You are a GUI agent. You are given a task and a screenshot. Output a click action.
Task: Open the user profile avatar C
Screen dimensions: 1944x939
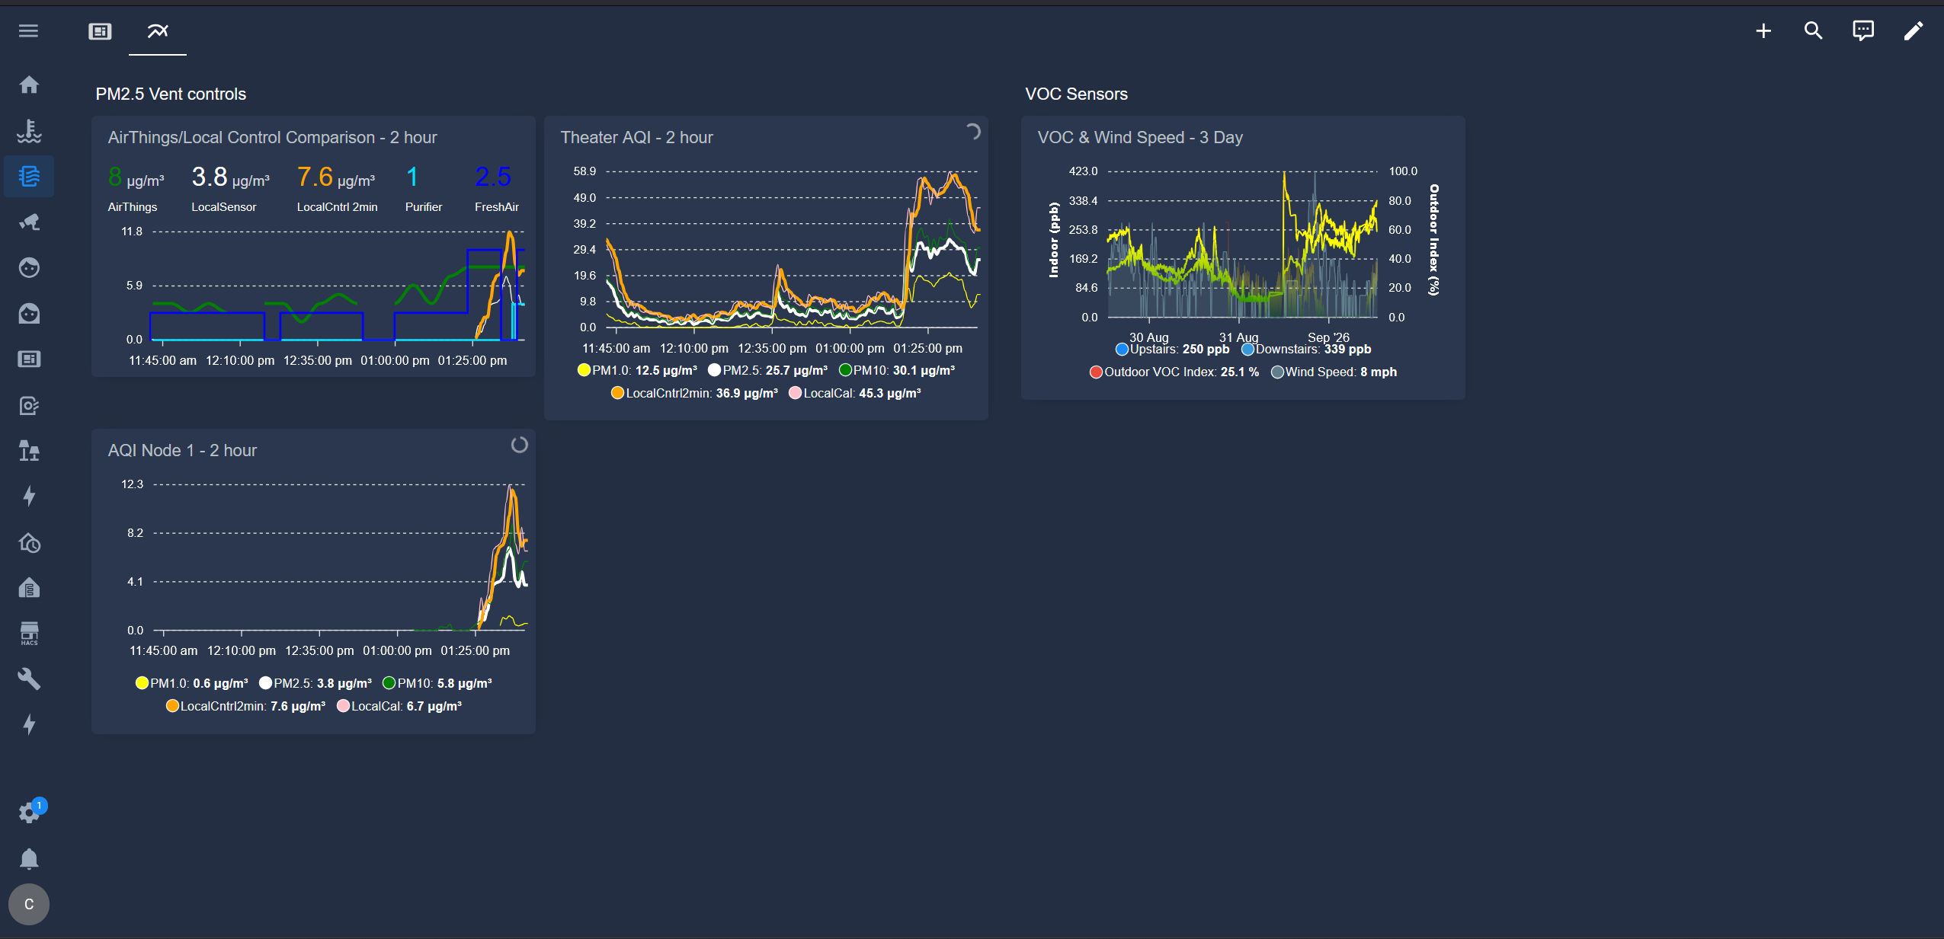click(x=29, y=904)
